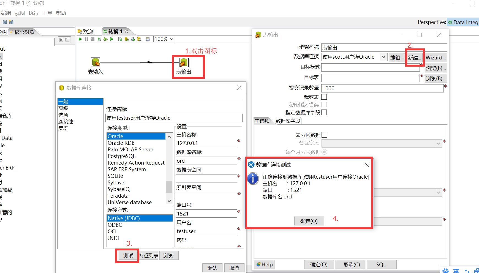The height and width of the screenshot is (273, 479).
Task: Open the 100% zoom dropdown
Action: click(172, 39)
